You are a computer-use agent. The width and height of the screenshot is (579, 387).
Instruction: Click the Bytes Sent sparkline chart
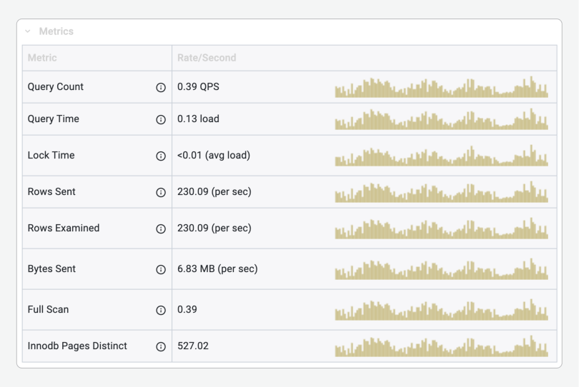[441, 269]
